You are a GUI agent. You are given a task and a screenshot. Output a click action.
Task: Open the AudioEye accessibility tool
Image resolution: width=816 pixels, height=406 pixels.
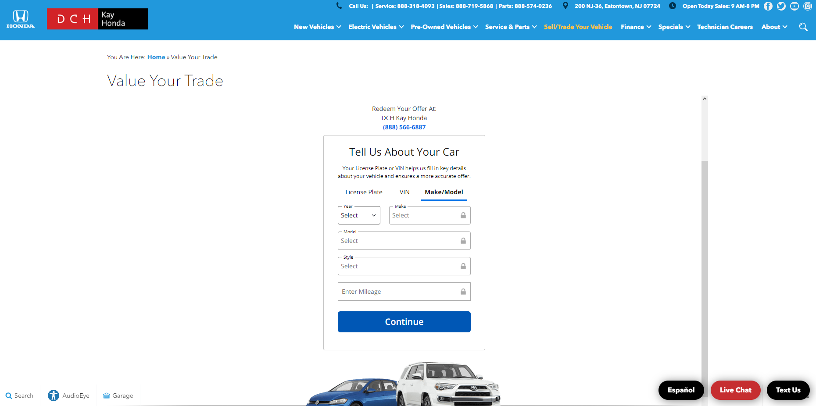[68, 395]
